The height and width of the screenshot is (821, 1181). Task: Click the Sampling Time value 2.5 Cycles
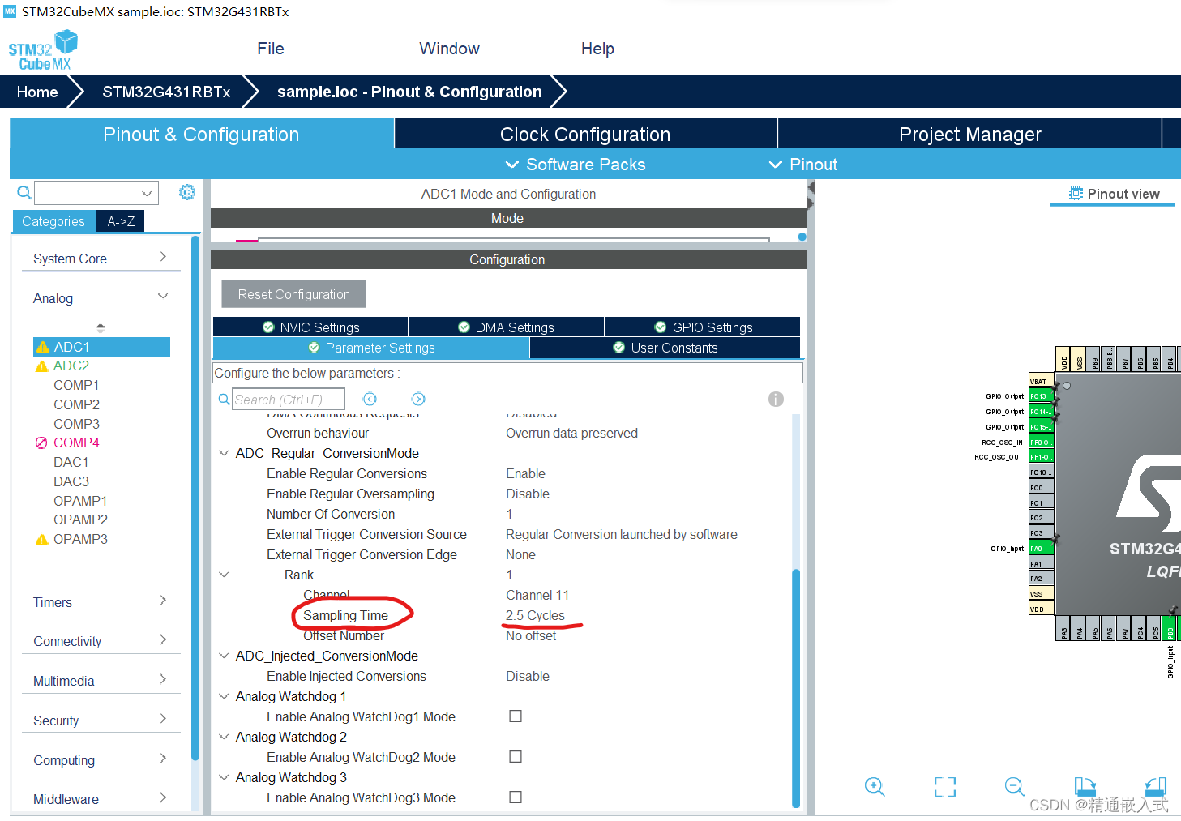click(x=535, y=615)
